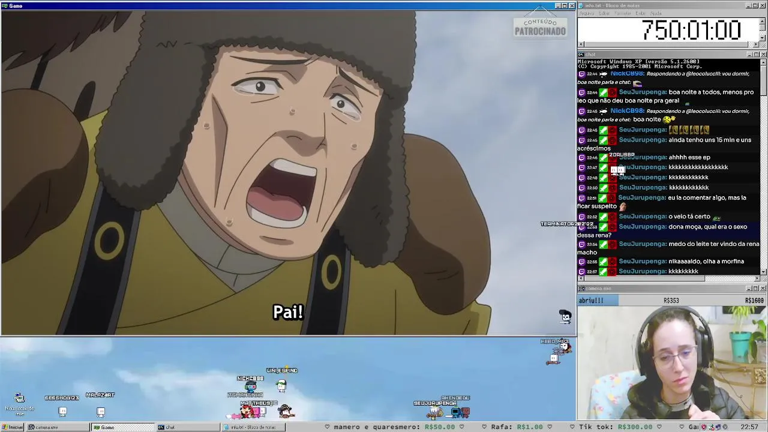The height and width of the screenshot is (432, 768).
Task: Click the SEUJURUPENGA avatar character
Action: (434, 412)
